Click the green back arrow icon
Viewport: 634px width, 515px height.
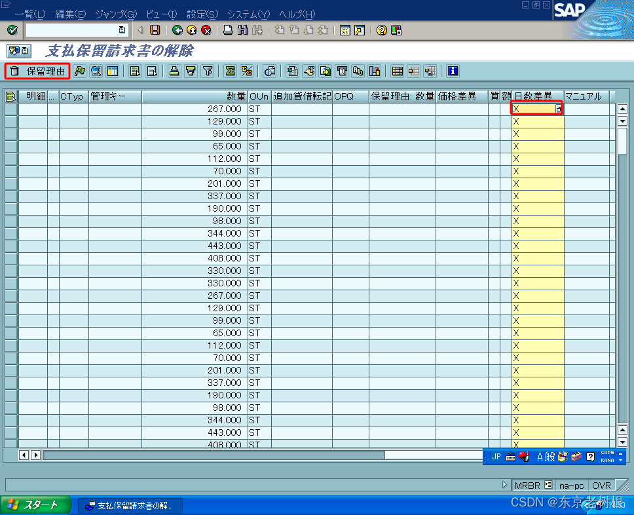click(x=176, y=29)
